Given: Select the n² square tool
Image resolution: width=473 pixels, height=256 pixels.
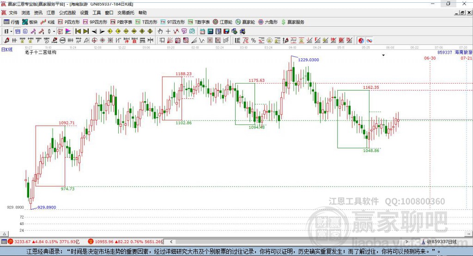Looking at the screenshot, I should [79, 40].
